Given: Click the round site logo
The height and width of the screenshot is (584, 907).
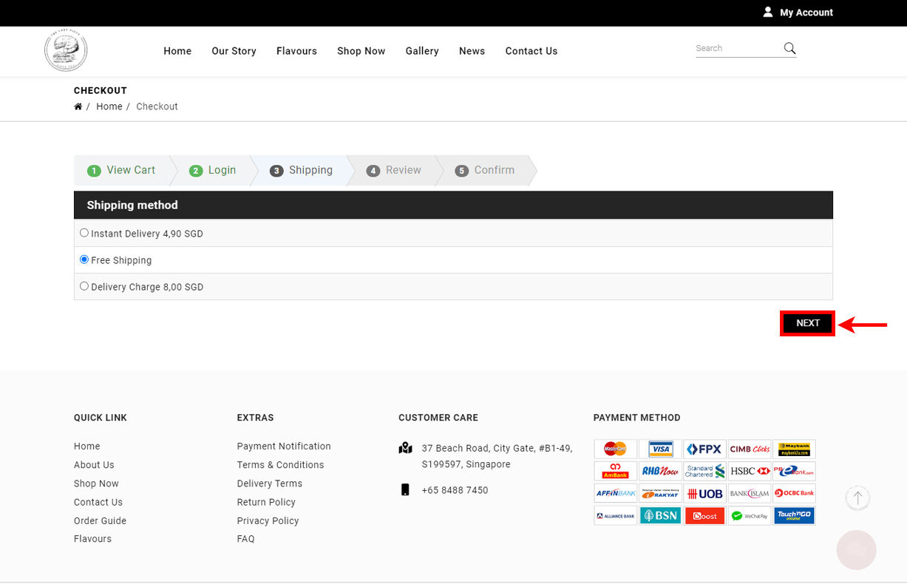Looking at the screenshot, I should point(66,50).
